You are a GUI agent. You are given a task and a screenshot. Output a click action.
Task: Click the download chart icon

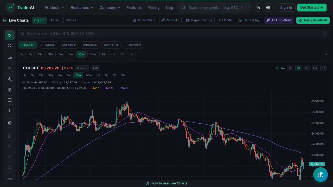pos(307,68)
